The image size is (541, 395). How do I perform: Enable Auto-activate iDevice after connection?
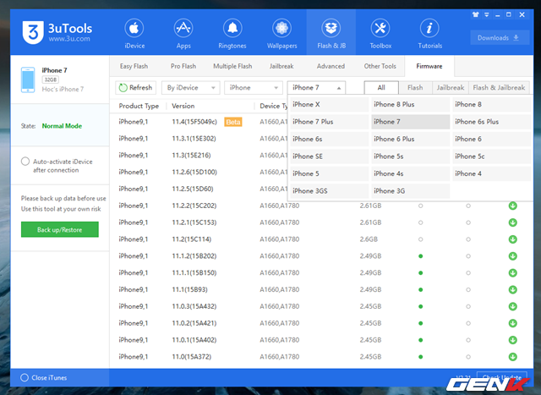click(25, 162)
